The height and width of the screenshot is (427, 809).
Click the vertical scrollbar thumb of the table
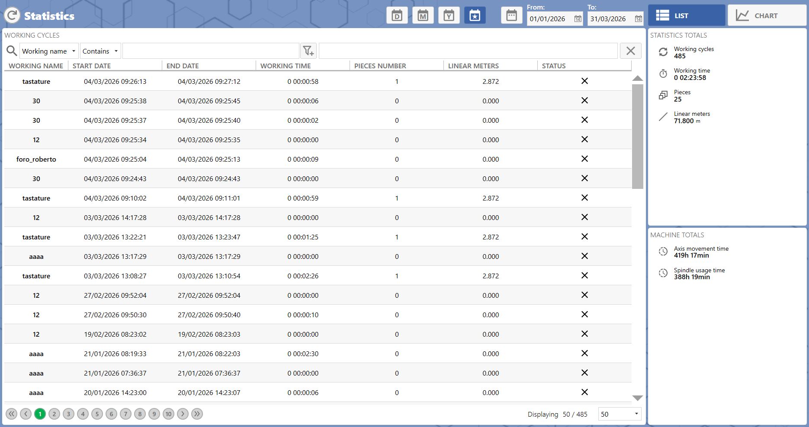(x=638, y=137)
